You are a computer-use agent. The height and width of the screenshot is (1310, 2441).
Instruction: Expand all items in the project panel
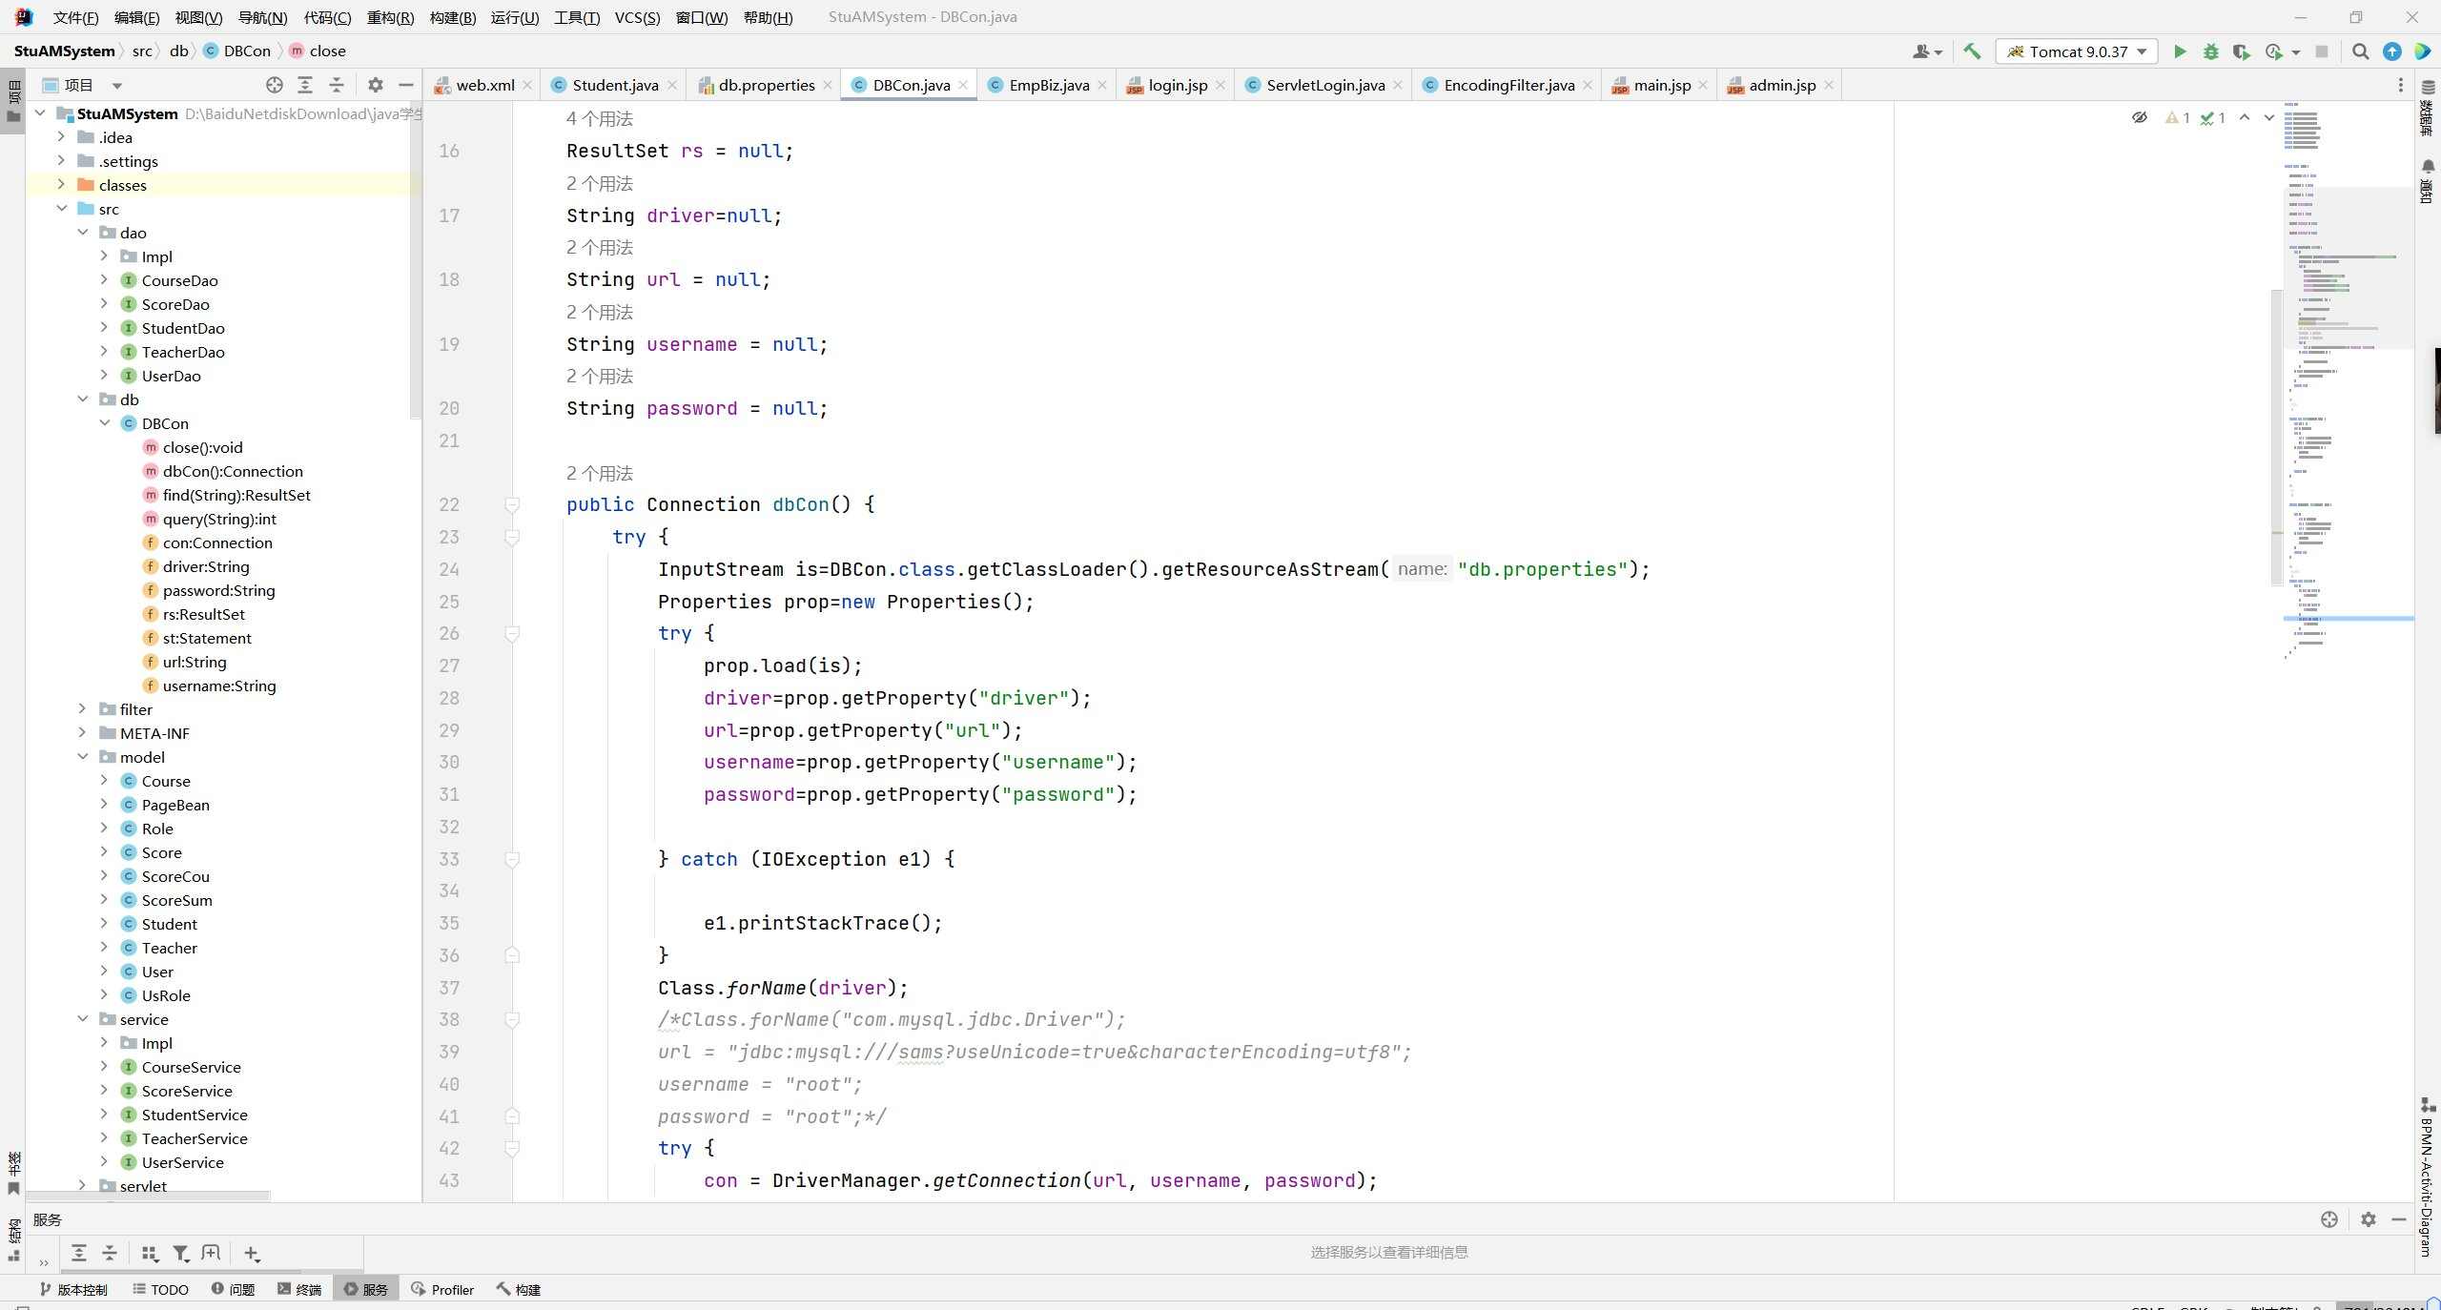pyautogui.click(x=305, y=85)
